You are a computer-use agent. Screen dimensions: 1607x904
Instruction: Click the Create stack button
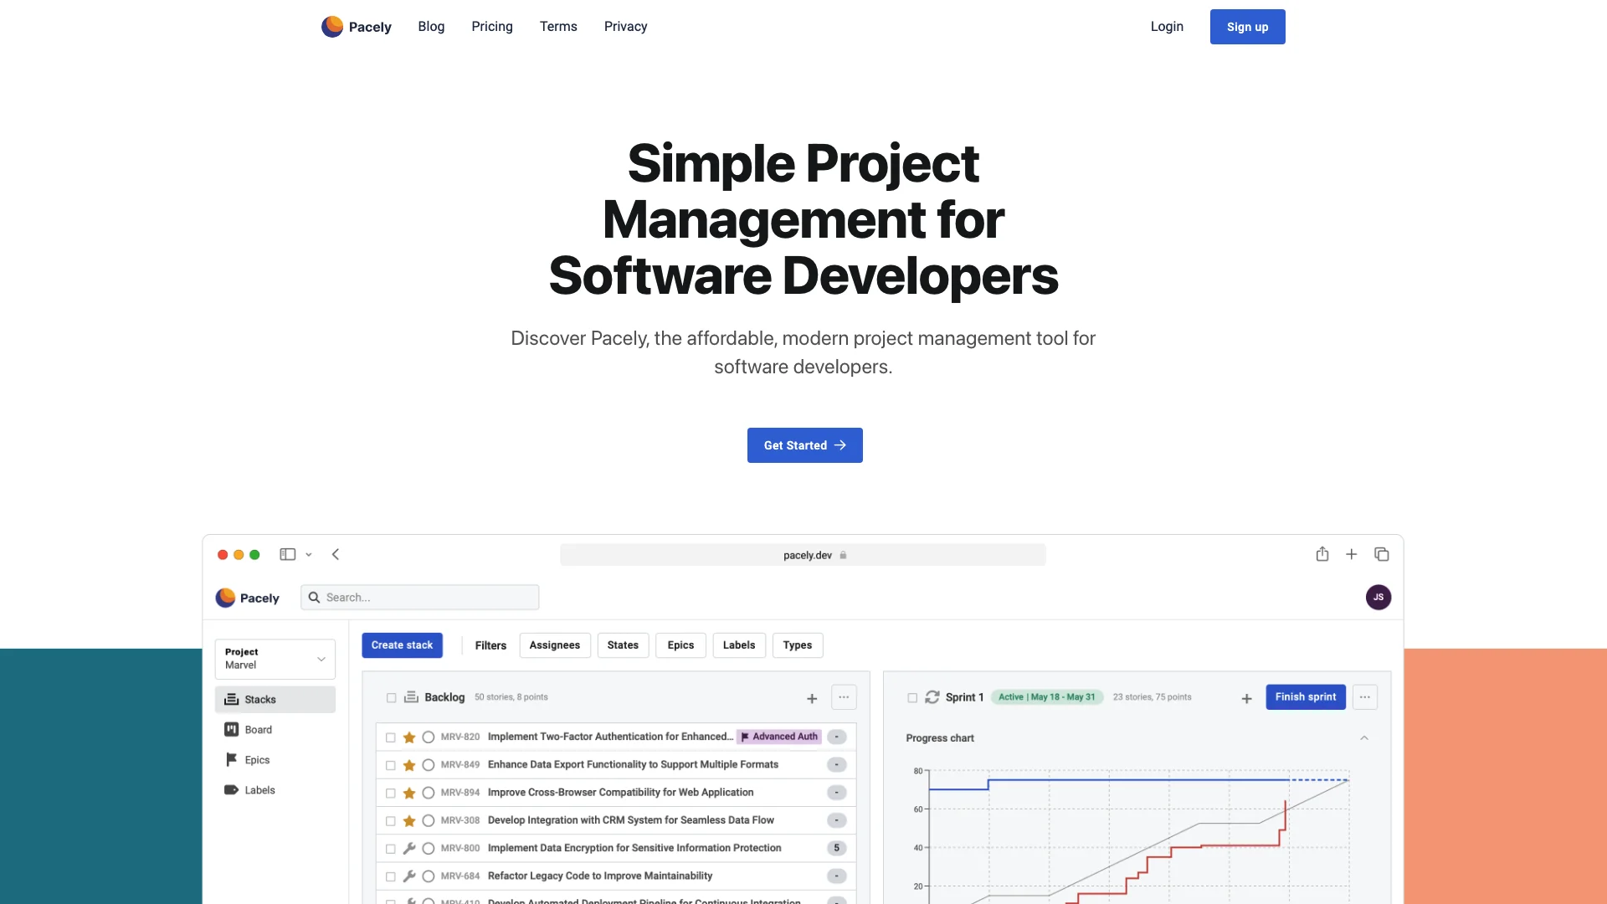coord(401,645)
